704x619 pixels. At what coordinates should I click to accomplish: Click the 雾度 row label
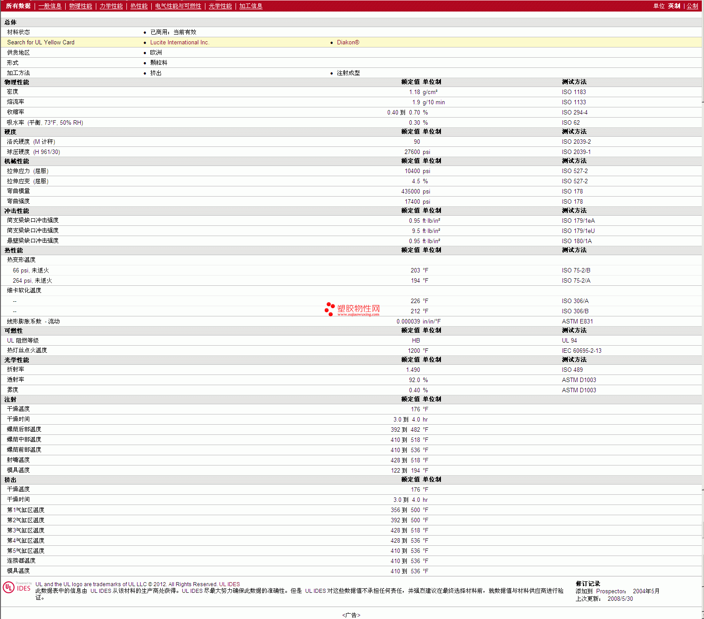point(13,390)
